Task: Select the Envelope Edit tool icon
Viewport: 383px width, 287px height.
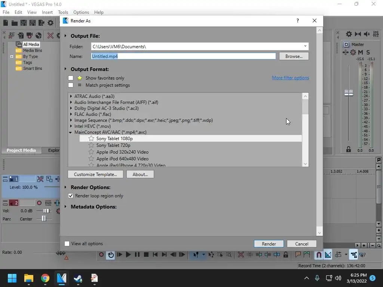Action: pos(211,254)
